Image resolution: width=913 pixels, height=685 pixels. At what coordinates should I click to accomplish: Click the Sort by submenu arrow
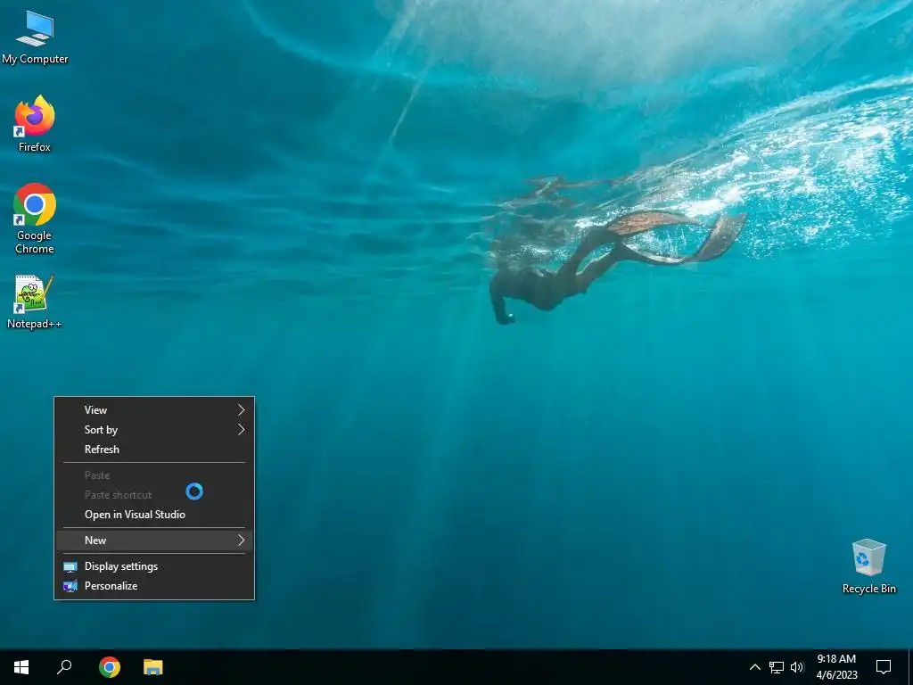pos(241,430)
